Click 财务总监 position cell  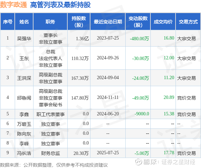50,153
